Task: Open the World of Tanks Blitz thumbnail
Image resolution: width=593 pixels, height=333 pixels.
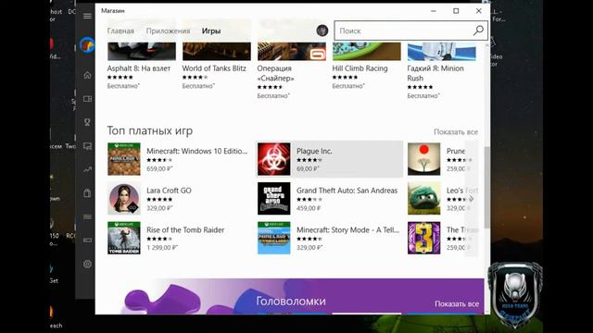Action: point(216,51)
